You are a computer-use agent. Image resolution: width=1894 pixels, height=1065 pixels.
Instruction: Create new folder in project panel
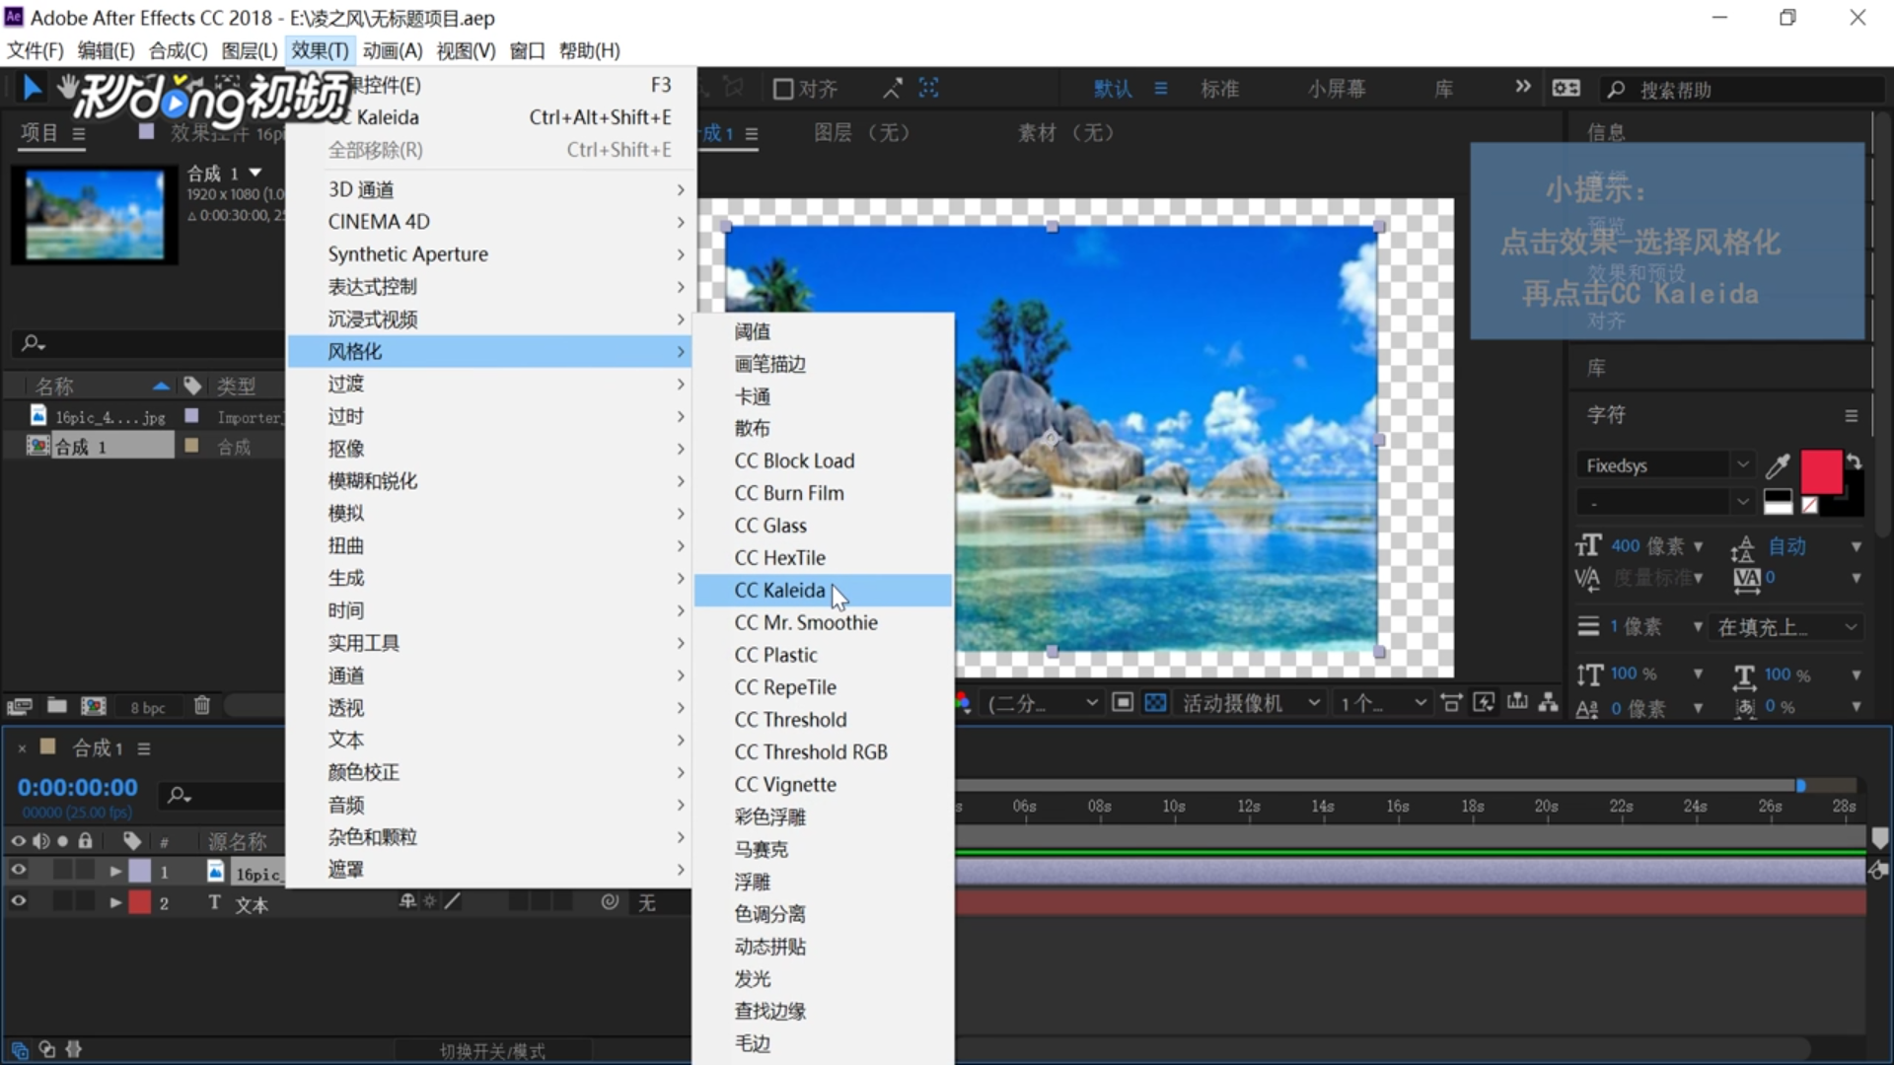click(x=57, y=706)
